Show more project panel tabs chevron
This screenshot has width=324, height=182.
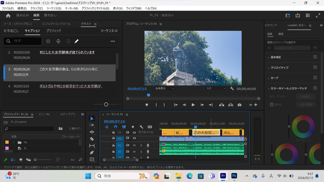coord(83,114)
